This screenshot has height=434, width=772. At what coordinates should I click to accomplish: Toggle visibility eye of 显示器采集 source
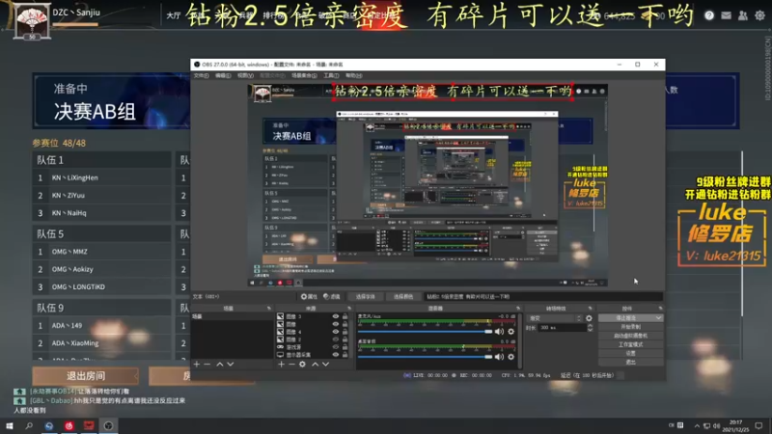pos(336,354)
